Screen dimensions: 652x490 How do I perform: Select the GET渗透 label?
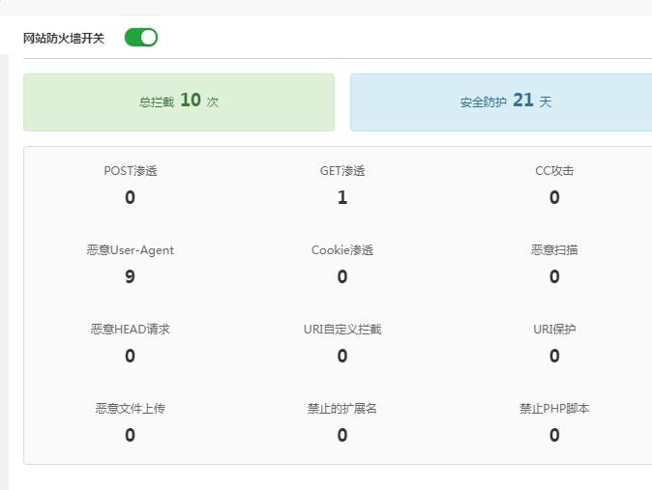coord(342,171)
